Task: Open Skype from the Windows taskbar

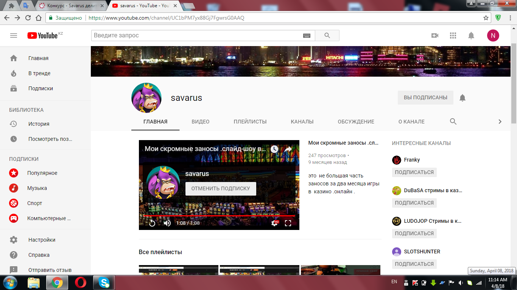Action: [x=104, y=282]
